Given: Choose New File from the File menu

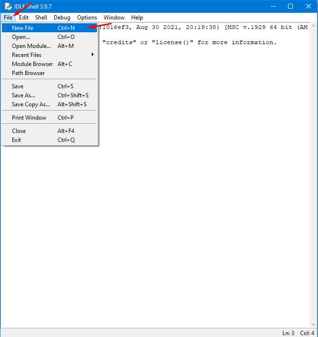Looking at the screenshot, I should pos(49,28).
